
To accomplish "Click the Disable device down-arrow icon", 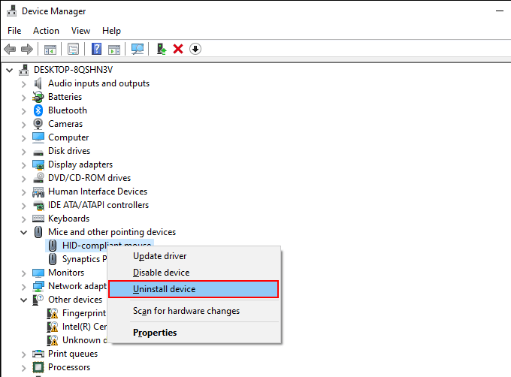I will (x=195, y=49).
